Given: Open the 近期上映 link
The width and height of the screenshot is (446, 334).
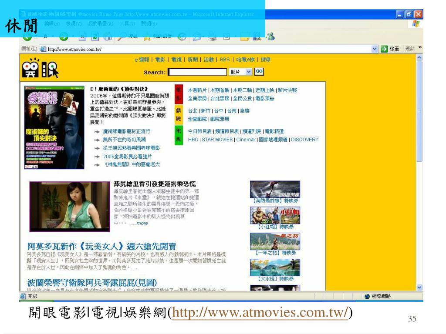Looking at the screenshot, I should pos(265,90).
